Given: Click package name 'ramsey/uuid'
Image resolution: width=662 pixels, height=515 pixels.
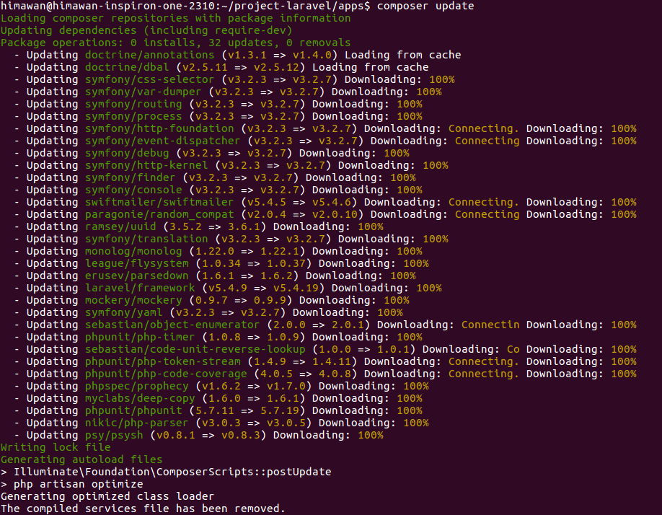Looking at the screenshot, I should (120, 226).
